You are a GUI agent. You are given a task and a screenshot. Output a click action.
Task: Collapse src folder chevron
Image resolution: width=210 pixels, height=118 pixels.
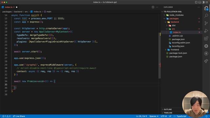point(167,29)
